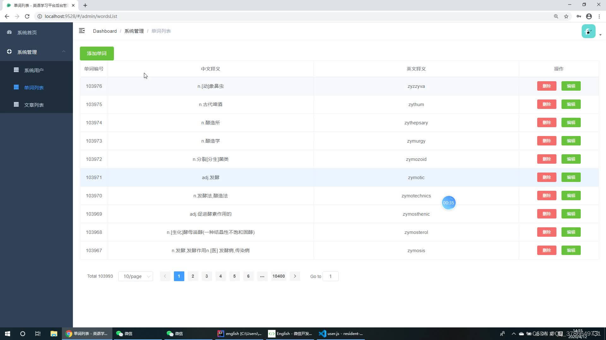The width and height of the screenshot is (606, 340).
Task: Open 系统用户 in the sidebar
Action: pyautogui.click(x=36, y=70)
